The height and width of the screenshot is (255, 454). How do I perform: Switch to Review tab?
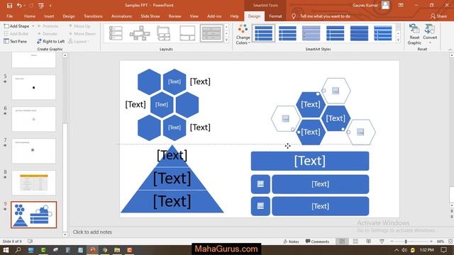[175, 16]
